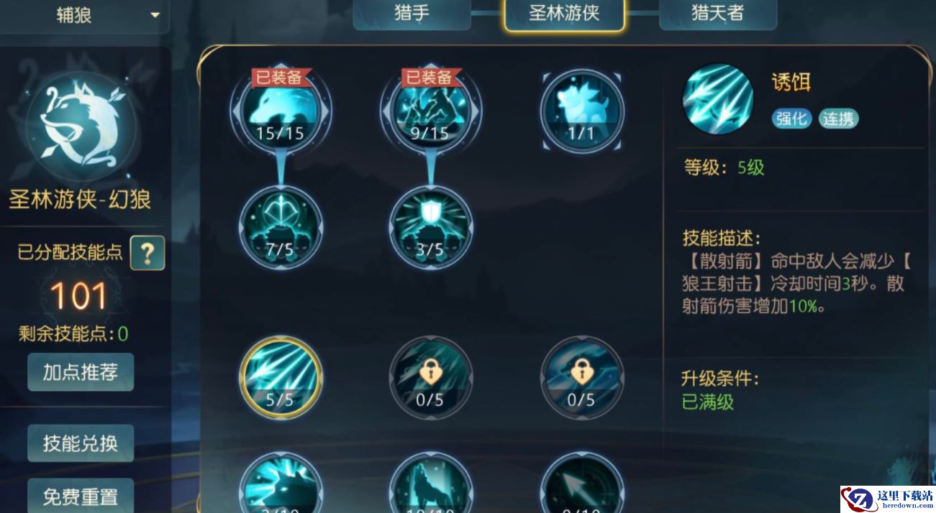Open the skill points help question mark
This screenshot has height=513, width=936.
(x=147, y=253)
